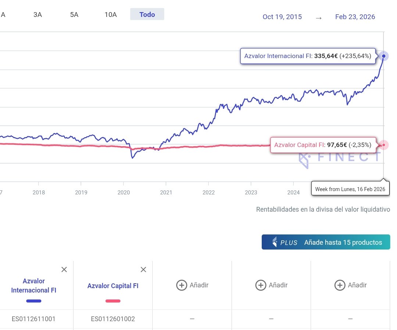
Task: Click the 2020 axis label
Action: 124,192
